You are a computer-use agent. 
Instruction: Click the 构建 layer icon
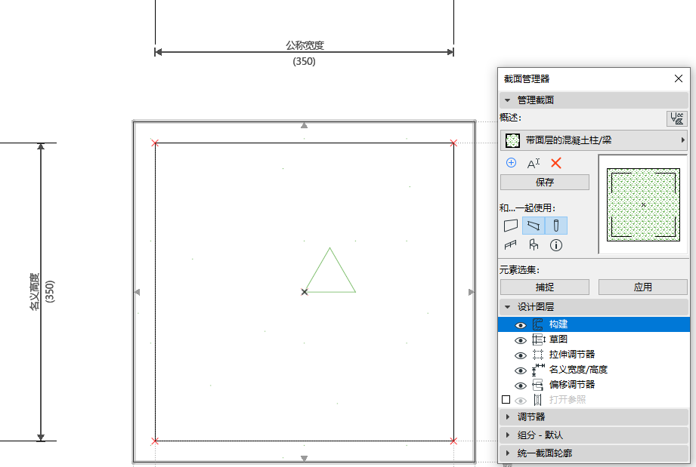[x=537, y=324]
